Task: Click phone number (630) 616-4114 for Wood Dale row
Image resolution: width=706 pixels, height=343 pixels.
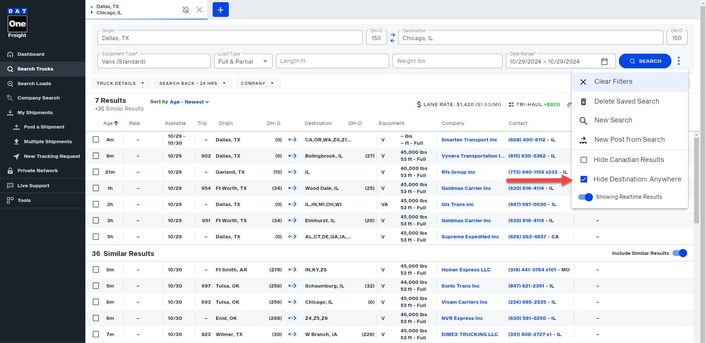Action: pyautogui.click(x=526, y=188)
